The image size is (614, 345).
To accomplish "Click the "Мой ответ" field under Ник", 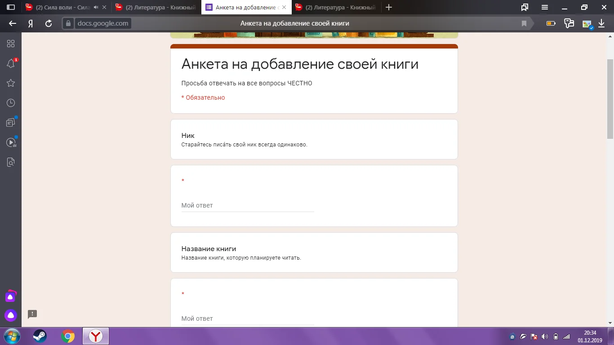I will 247,205.
